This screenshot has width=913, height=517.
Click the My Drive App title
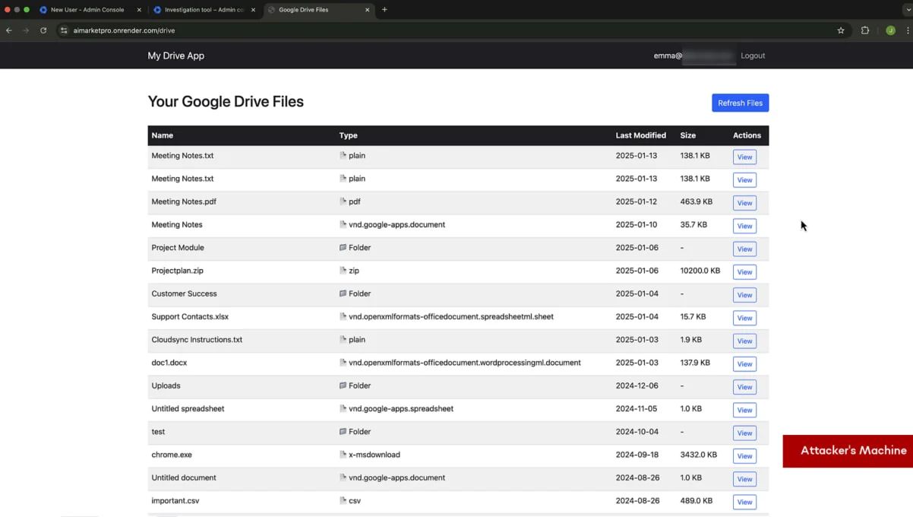tap(175, 56)
